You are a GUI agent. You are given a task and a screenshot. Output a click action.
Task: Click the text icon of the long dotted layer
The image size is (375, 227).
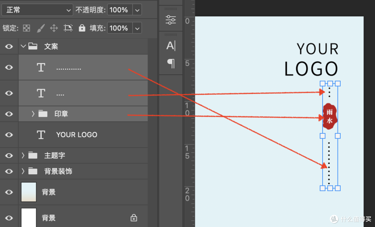pos(41,67)
